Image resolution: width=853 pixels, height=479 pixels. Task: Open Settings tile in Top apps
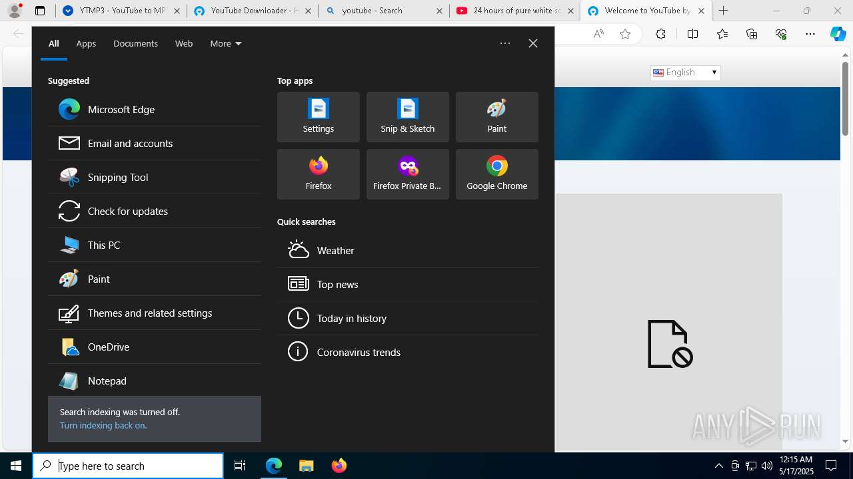pos(319,117)
